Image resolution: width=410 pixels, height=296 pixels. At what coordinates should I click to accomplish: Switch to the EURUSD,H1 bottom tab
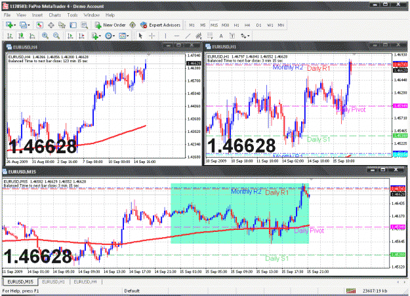pos(53,282)
